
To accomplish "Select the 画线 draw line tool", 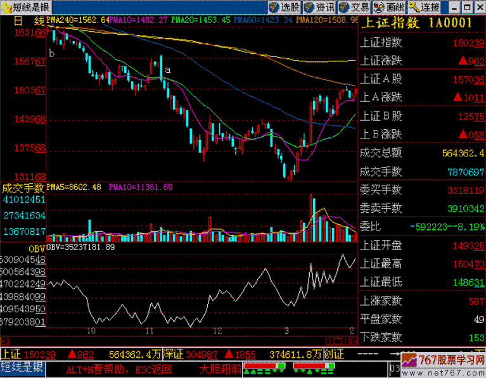I will coord(388,8).
